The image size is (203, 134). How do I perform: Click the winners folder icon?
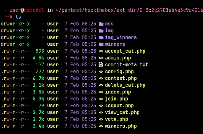coord(101,44)
